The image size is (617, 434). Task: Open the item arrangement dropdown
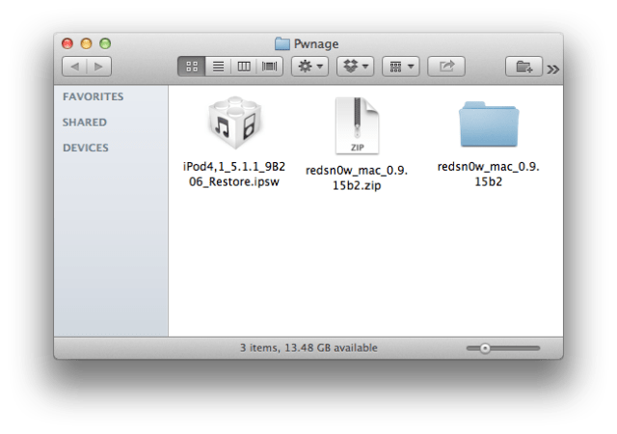(x=401, y=67)
